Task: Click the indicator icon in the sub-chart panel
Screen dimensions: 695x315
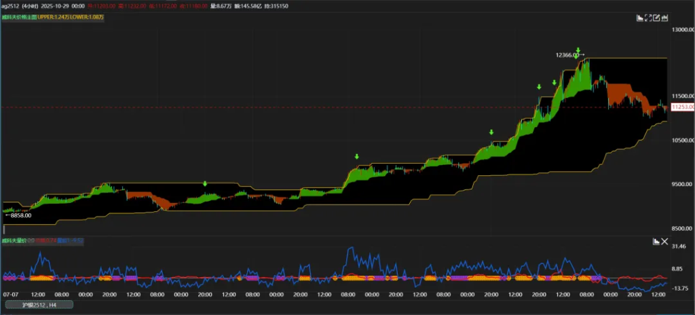Action: pos(656,241)
